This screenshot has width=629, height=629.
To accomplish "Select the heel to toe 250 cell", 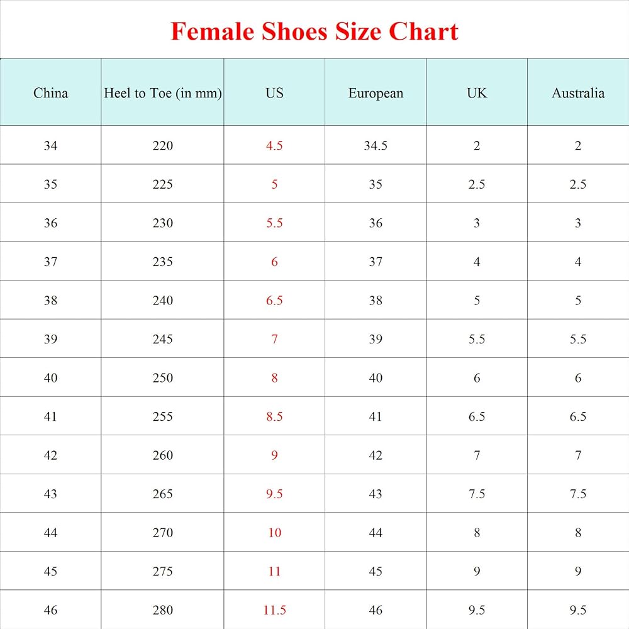I will tap(162, 377).
